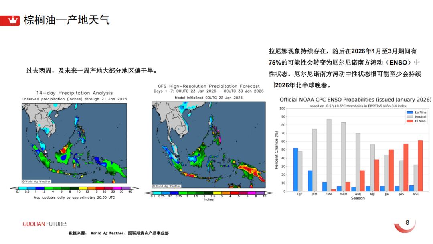Select the slide title 棕榈油—产地天气
This screenshot has width=433, height=244.
point(67,20)
